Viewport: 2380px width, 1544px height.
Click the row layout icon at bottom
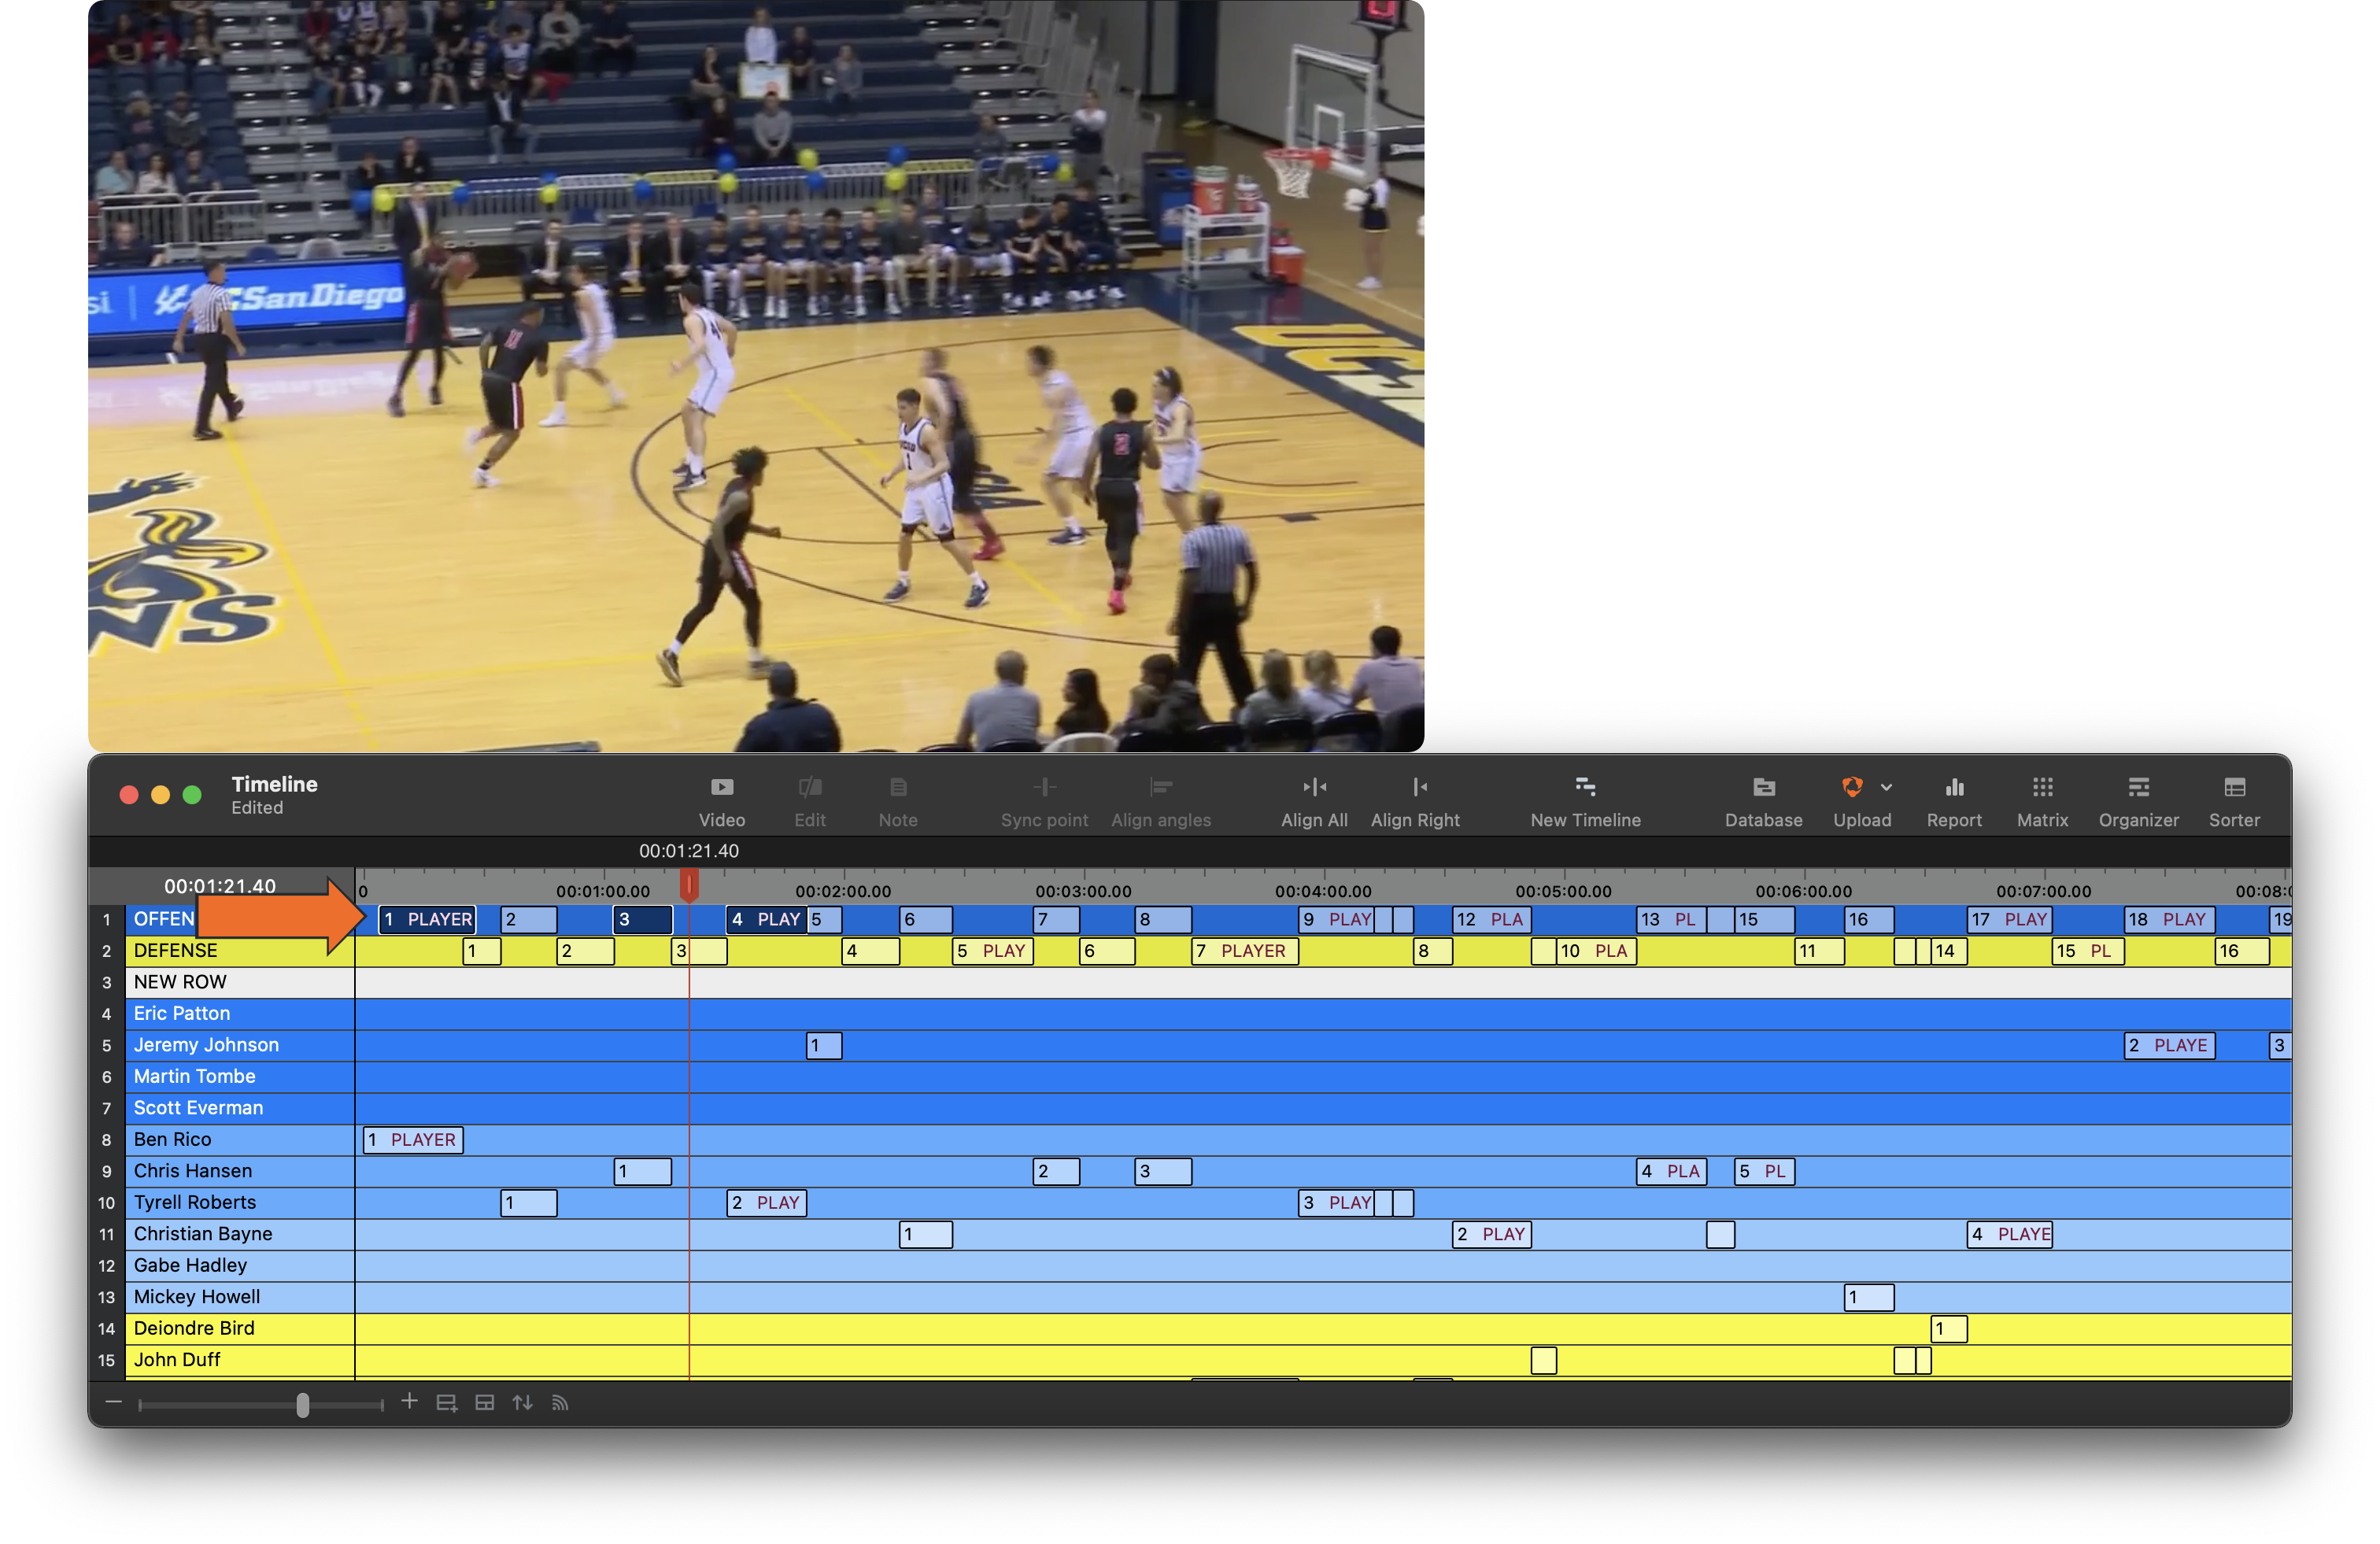click(484, 1402)
